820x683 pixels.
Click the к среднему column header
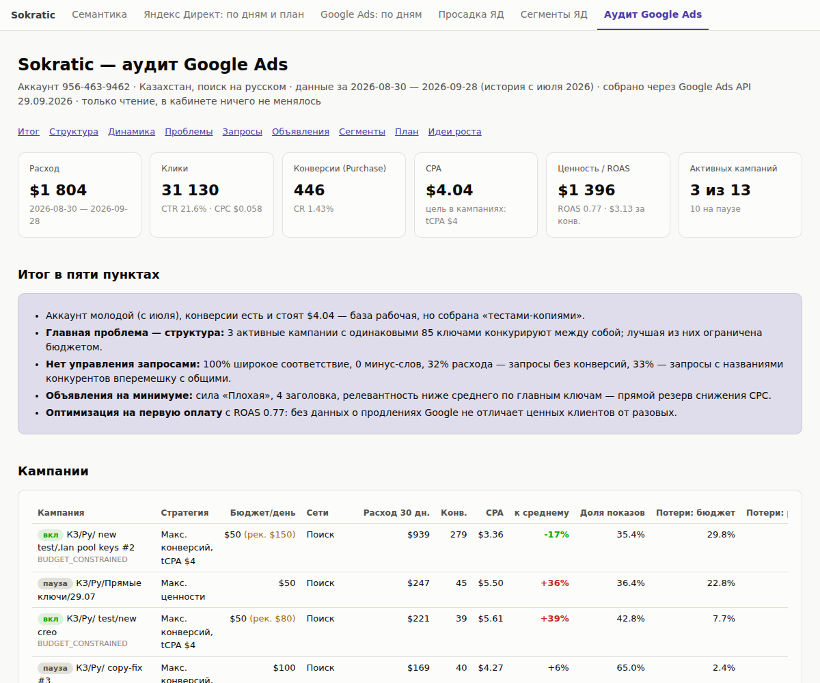click(541, 513)
